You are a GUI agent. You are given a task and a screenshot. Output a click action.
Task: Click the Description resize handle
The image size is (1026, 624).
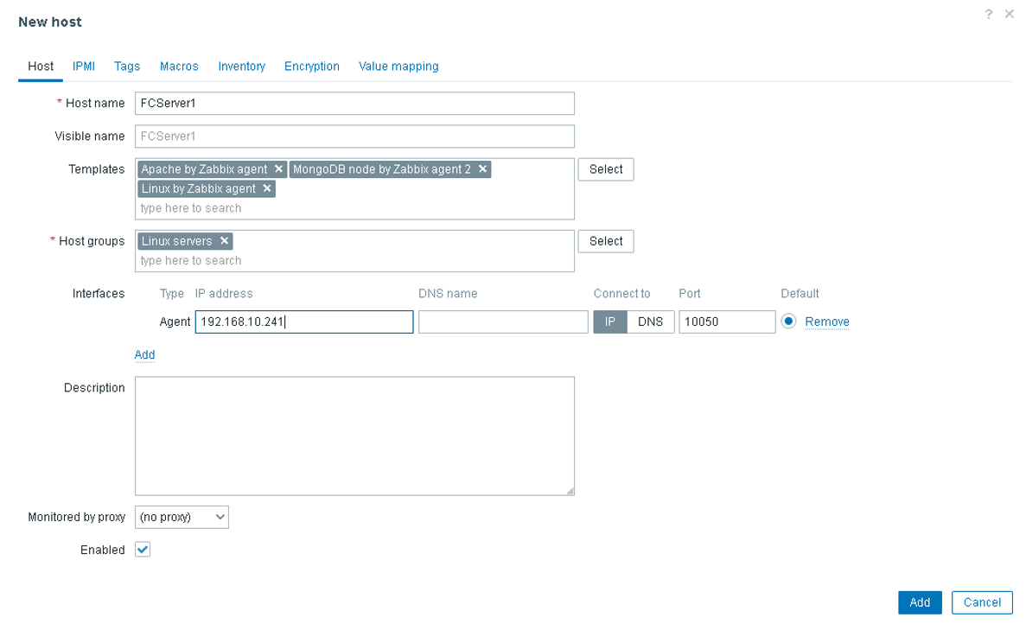click(x=570, y=491)
